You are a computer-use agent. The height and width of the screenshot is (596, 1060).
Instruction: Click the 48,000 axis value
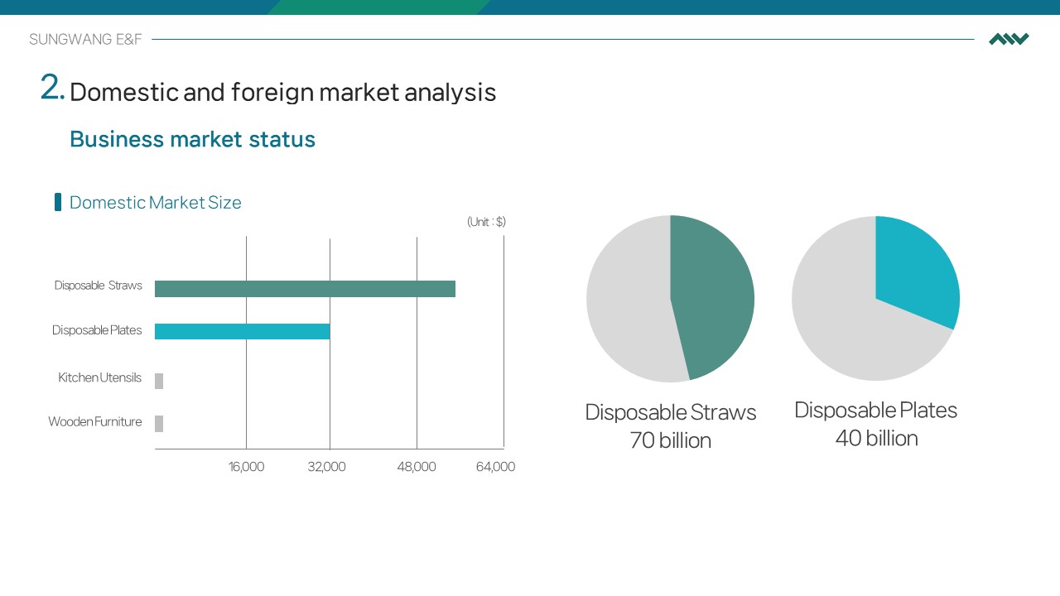click(x=417, y=467)
